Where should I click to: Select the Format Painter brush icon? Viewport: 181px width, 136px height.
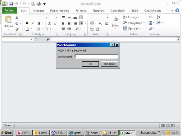pos(17,29)
